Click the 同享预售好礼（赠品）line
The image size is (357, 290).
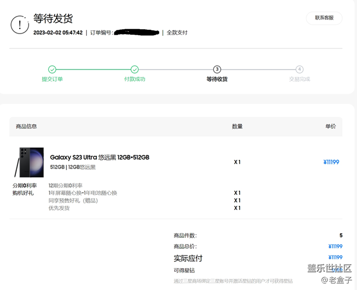coord(73,200)
